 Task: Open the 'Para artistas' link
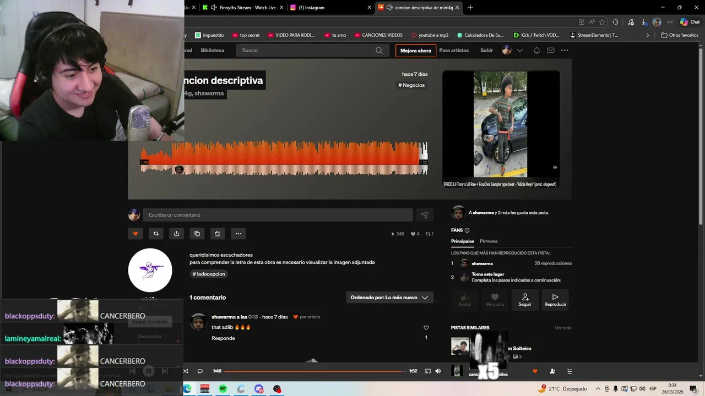(454, 50)
